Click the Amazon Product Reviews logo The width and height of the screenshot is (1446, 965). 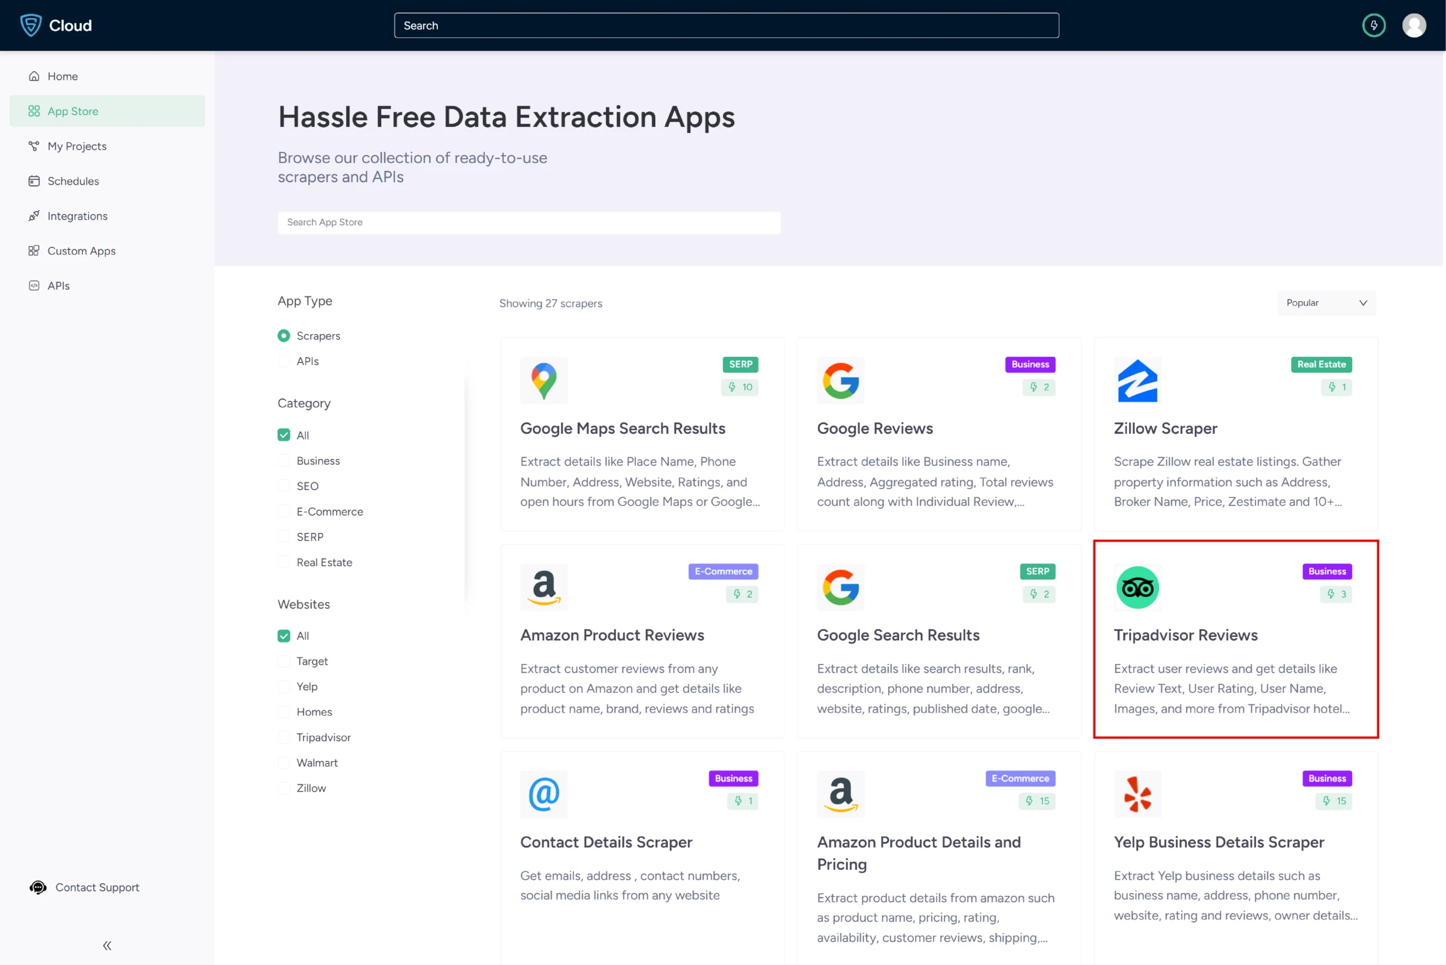click(x=543, y=587)
